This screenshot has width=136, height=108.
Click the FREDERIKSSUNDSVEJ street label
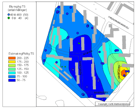[118, 22]
